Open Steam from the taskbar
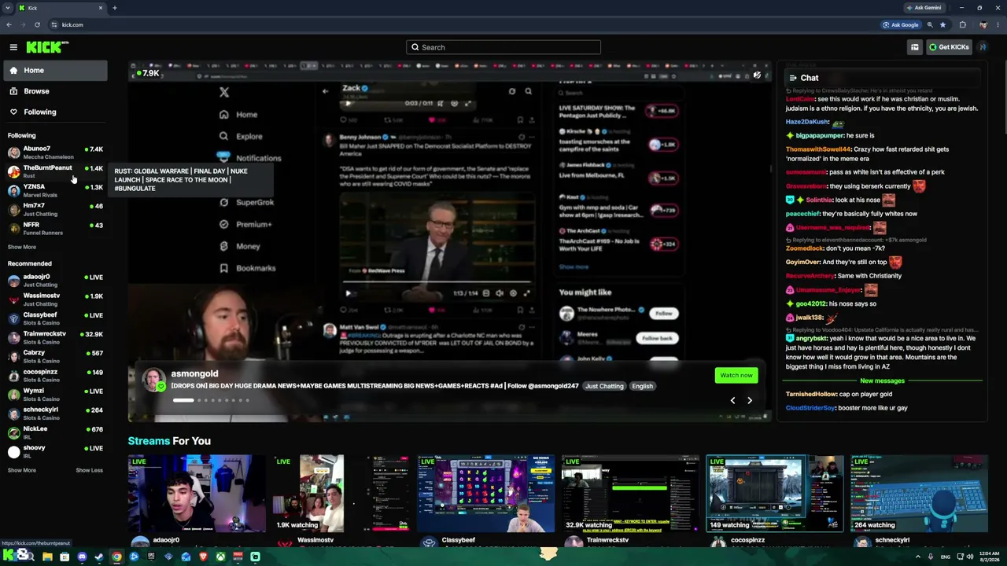The height and width of the screenshot is (566, 1007). [99, 557]
